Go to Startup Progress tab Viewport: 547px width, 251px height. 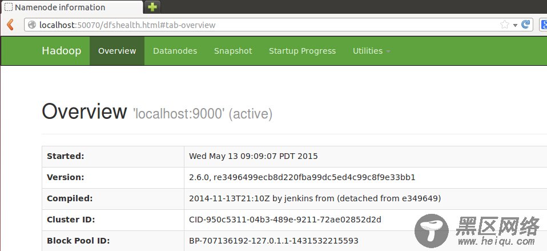[302, 51]
